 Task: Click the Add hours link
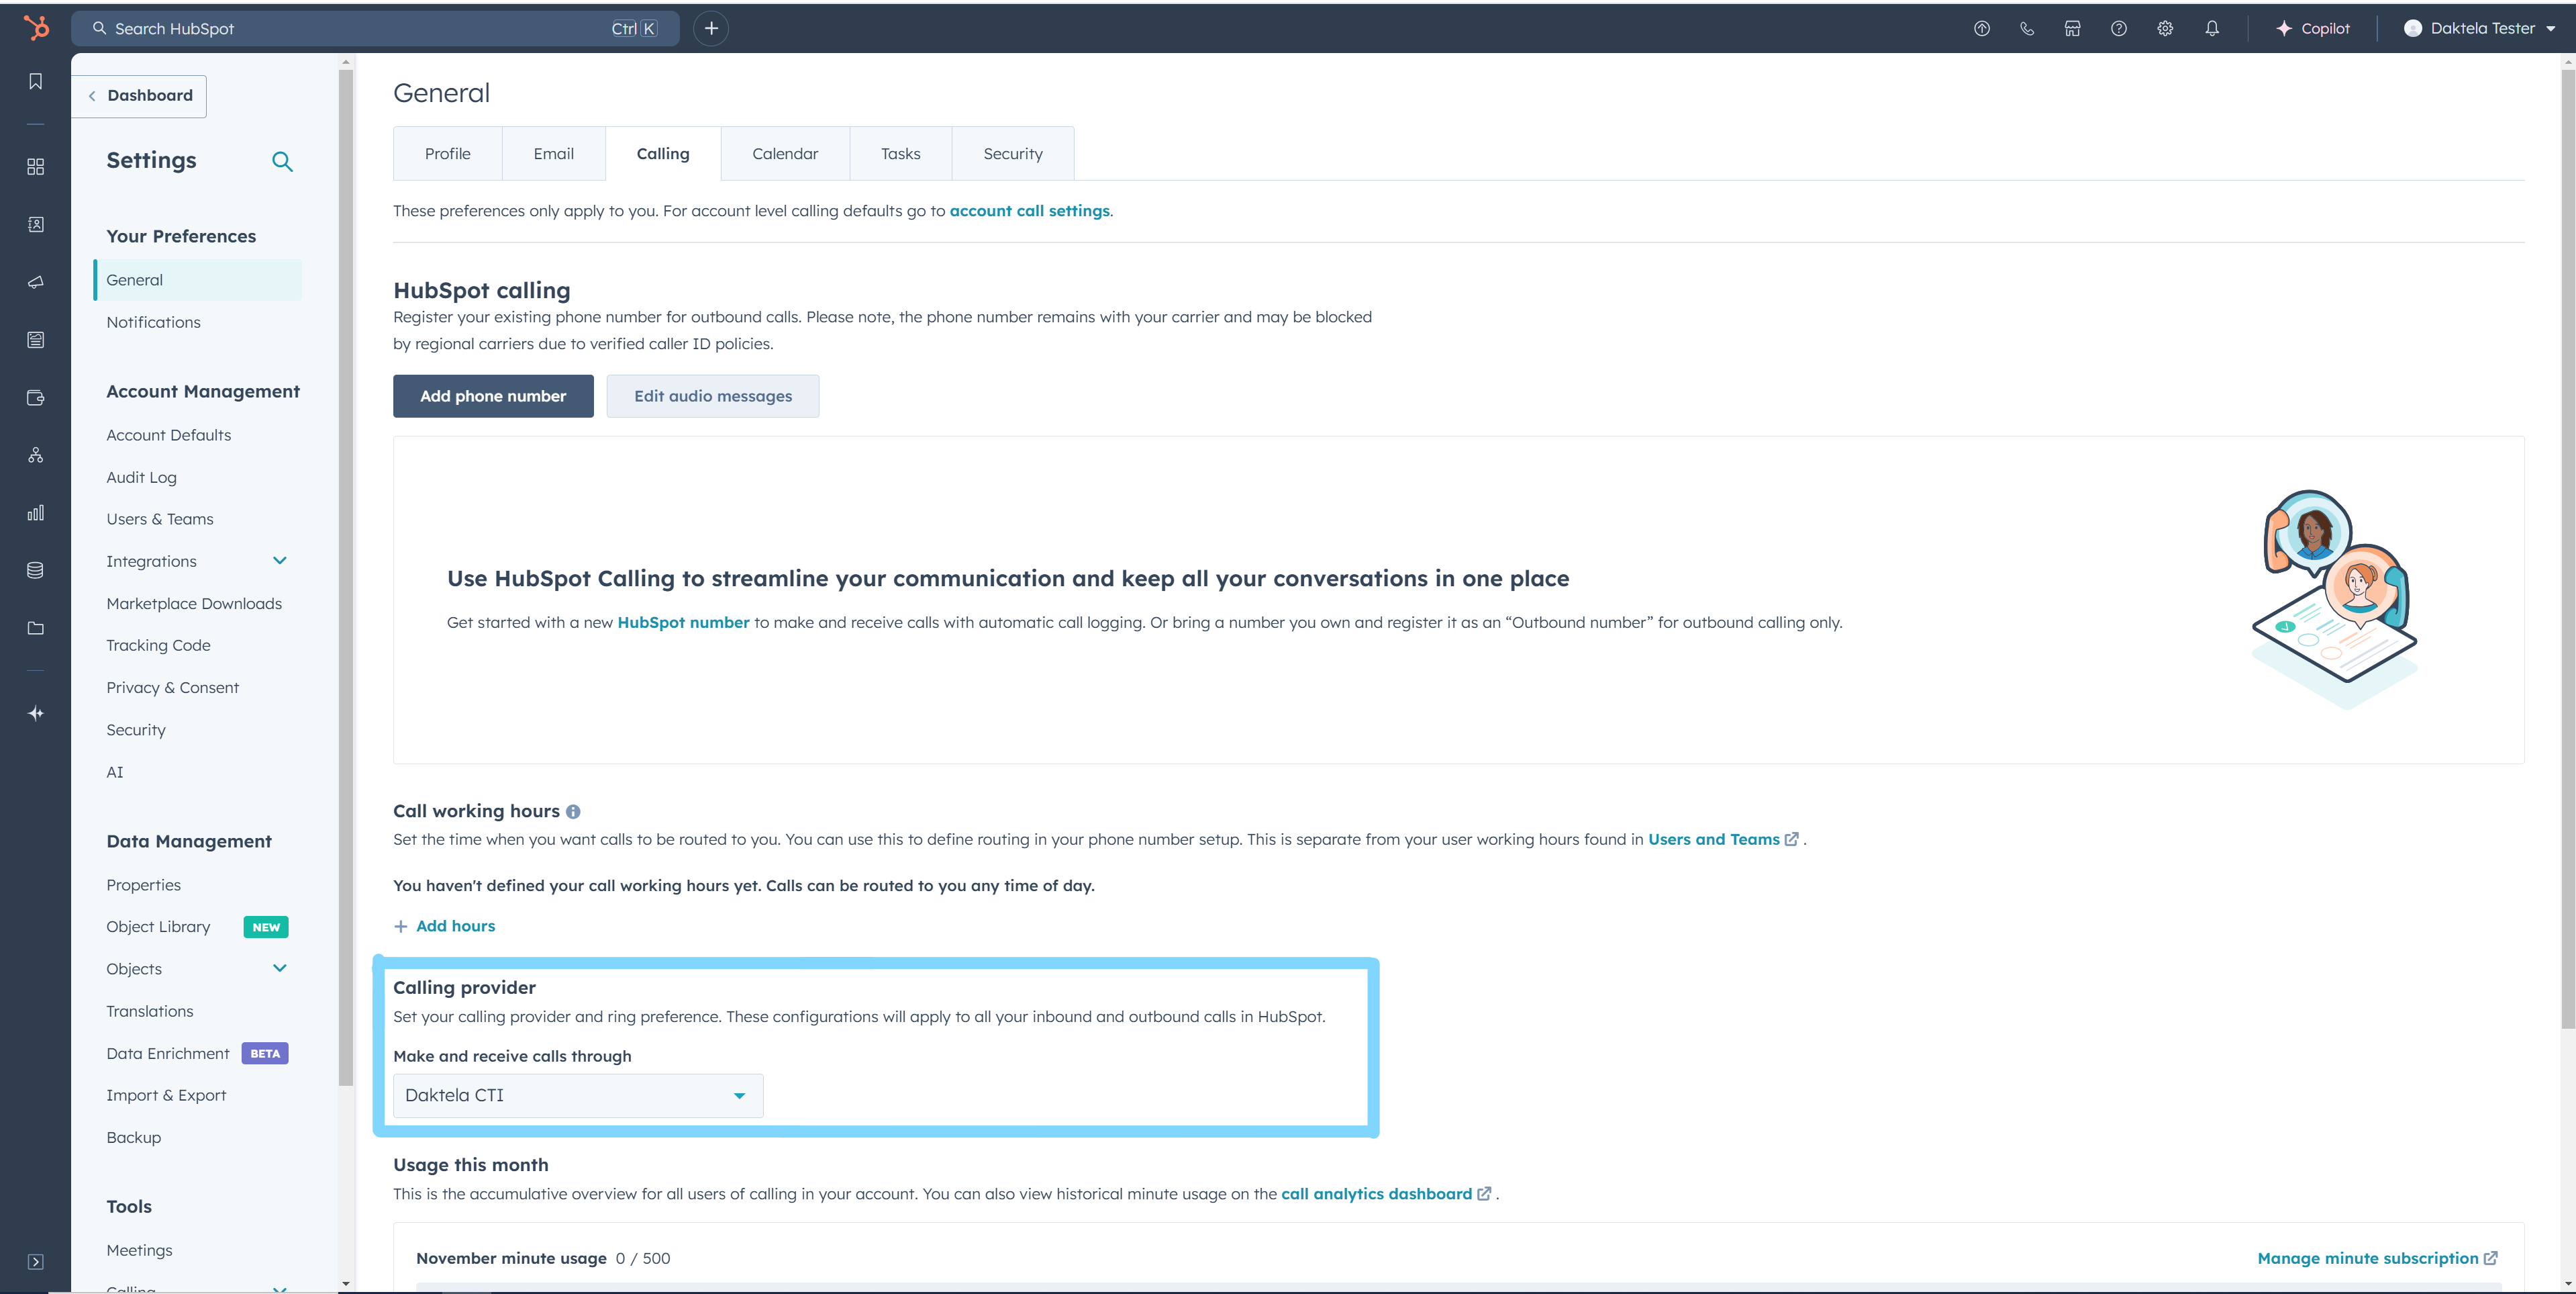(455, 927)
